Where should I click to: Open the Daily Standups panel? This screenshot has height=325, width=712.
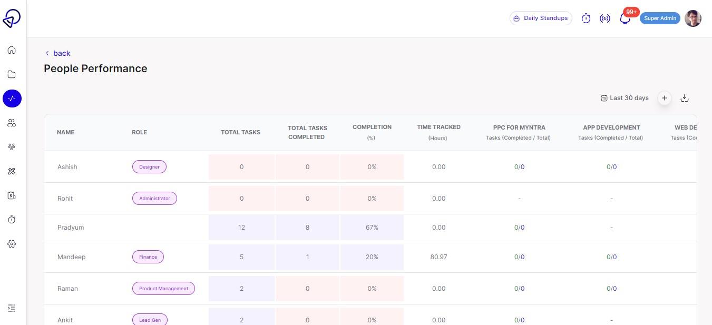click(541, 18)
